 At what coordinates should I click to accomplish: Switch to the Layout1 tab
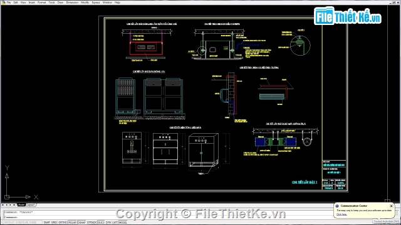(31, 205)
